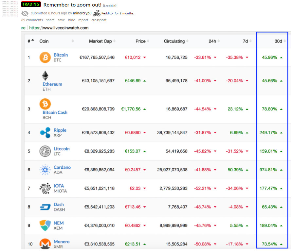Sort table by rank number column

(31, 41)
